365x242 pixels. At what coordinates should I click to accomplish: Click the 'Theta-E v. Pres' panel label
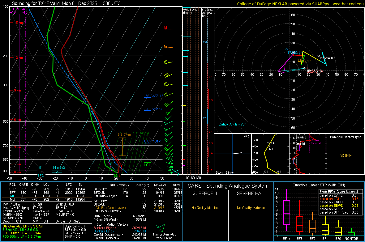coord(270,146)
